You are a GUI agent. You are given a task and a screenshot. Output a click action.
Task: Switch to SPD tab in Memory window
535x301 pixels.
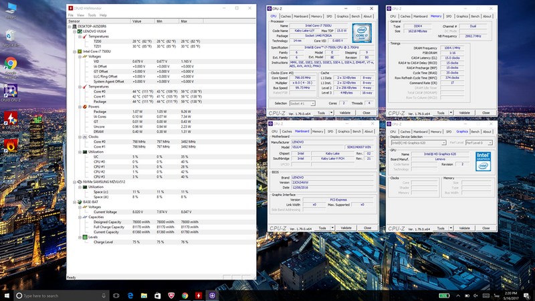pos(449,16)
